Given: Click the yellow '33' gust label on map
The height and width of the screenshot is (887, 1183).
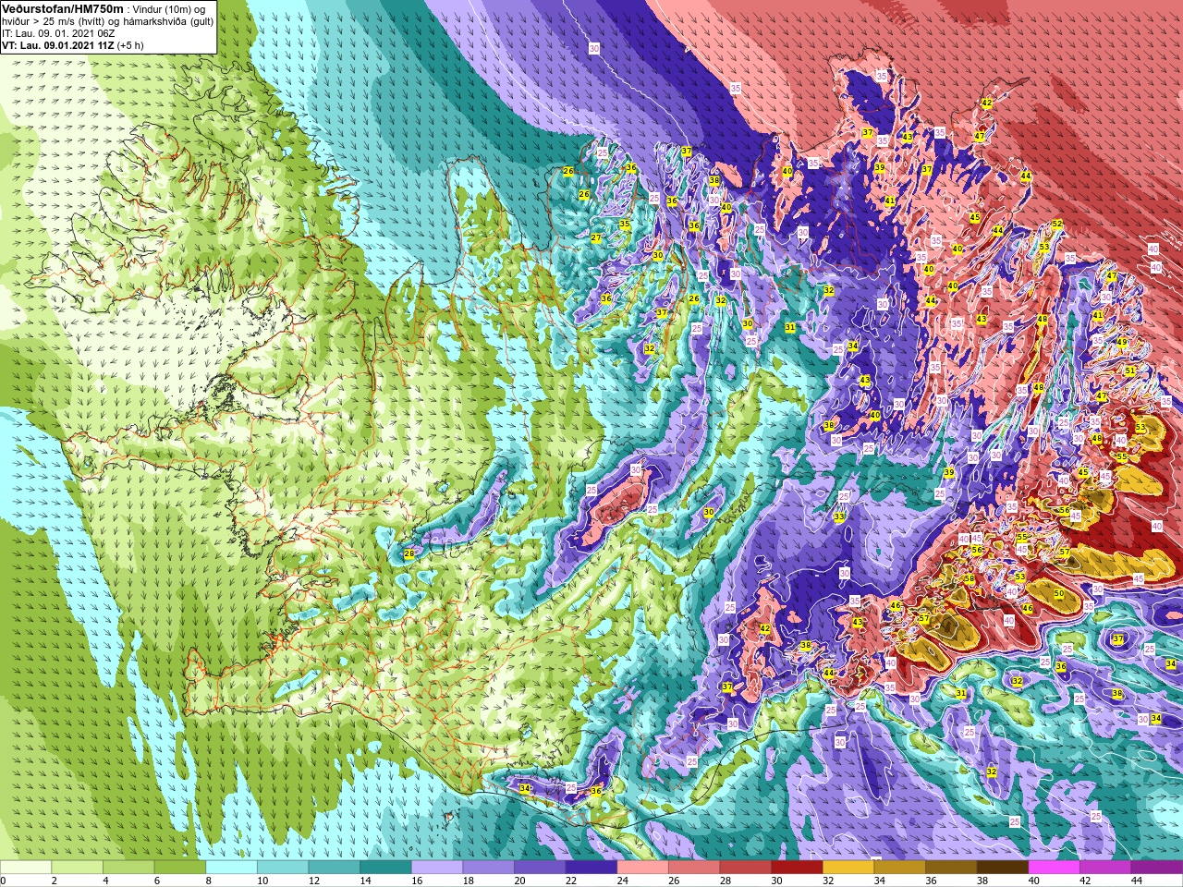Looking at the screenshot, I should pos(839,516).
